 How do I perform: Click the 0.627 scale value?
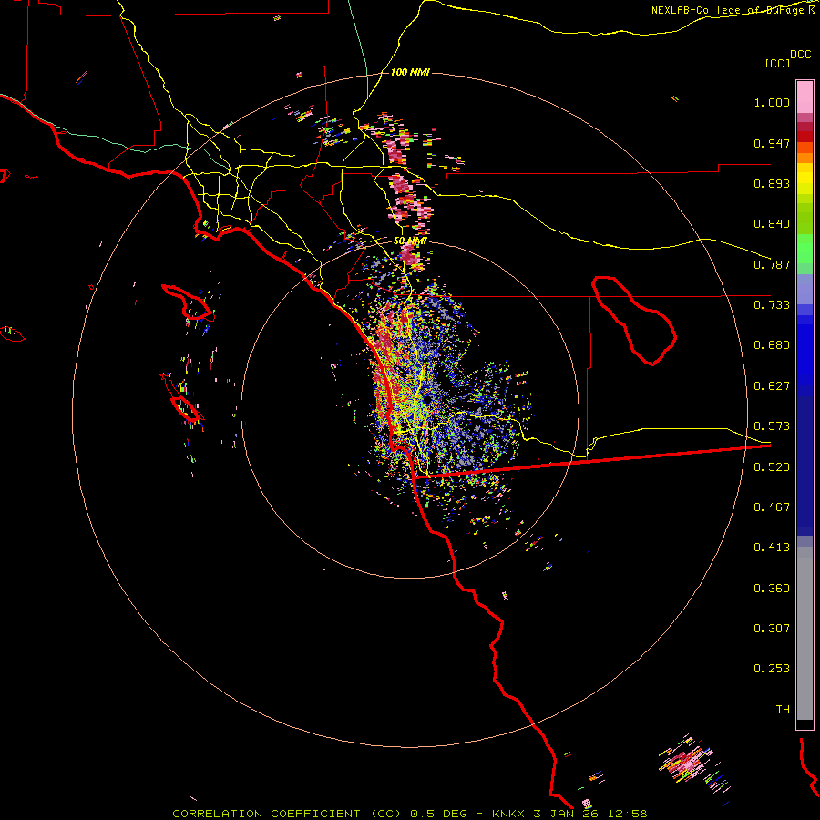click(772, 386)
